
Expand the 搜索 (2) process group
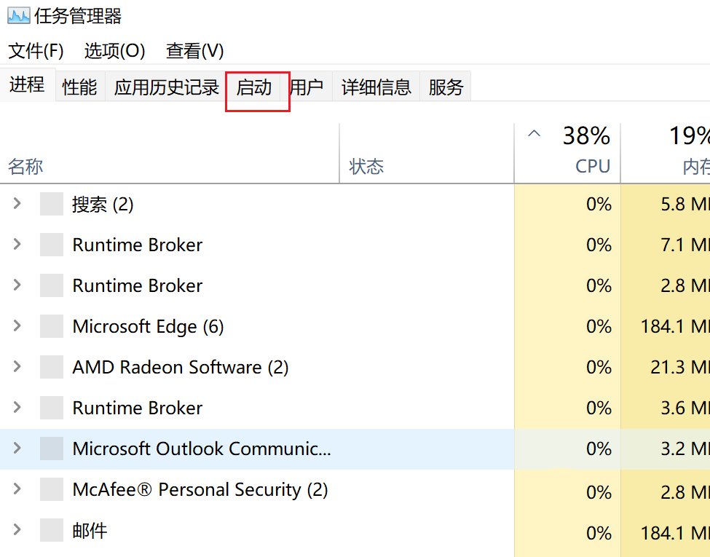(x=16, y=204)
